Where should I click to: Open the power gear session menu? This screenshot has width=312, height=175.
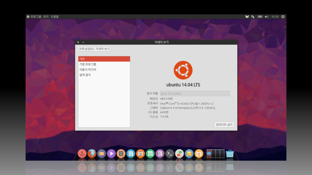pos(283,17)
